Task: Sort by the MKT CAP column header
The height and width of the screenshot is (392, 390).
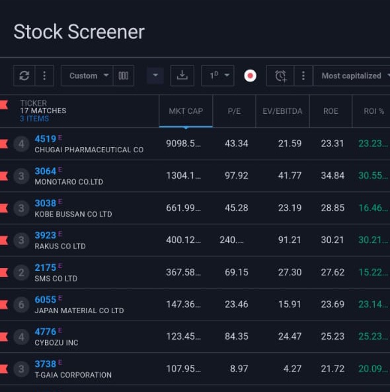Action: (186, 111)
